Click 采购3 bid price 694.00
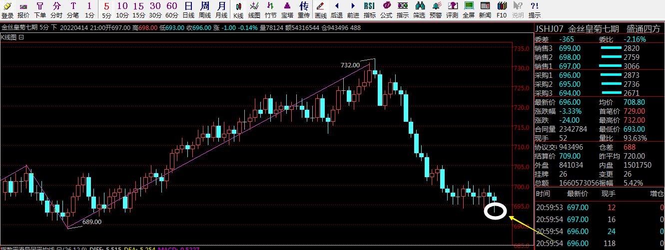Image resolution: width=665 pixels, height=250 pixels. coord(571,93)
